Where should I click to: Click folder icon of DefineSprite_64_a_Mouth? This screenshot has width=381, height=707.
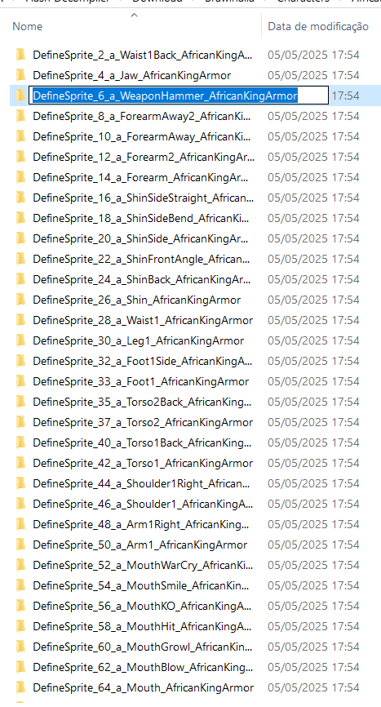point(20,687)
